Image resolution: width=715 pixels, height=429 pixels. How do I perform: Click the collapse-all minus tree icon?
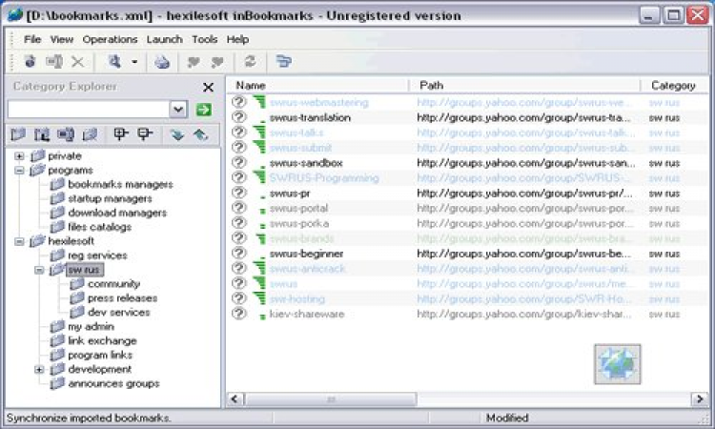[145, 134]
